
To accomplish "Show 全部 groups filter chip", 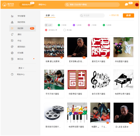I will point(49,25).
